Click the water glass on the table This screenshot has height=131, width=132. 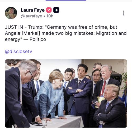(x=45, y=120)
